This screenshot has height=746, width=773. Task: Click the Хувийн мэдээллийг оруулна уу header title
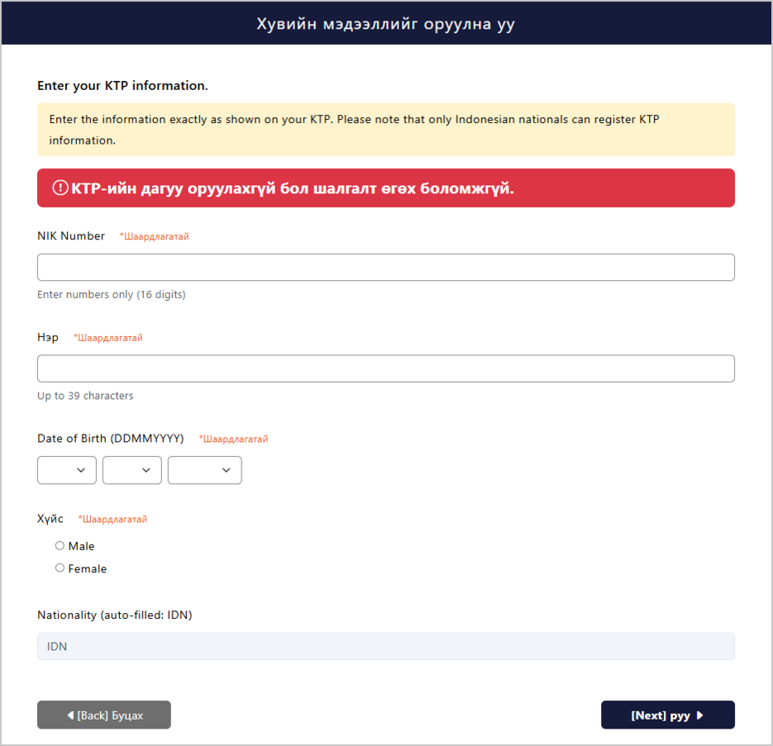pyautogui.click(x=386, y=24)
